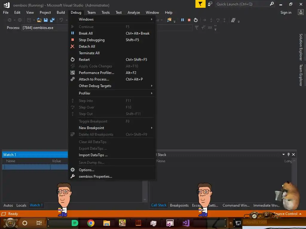Switch to the Autos tab
The image size is (306, 229).
[x=8, y=205]
